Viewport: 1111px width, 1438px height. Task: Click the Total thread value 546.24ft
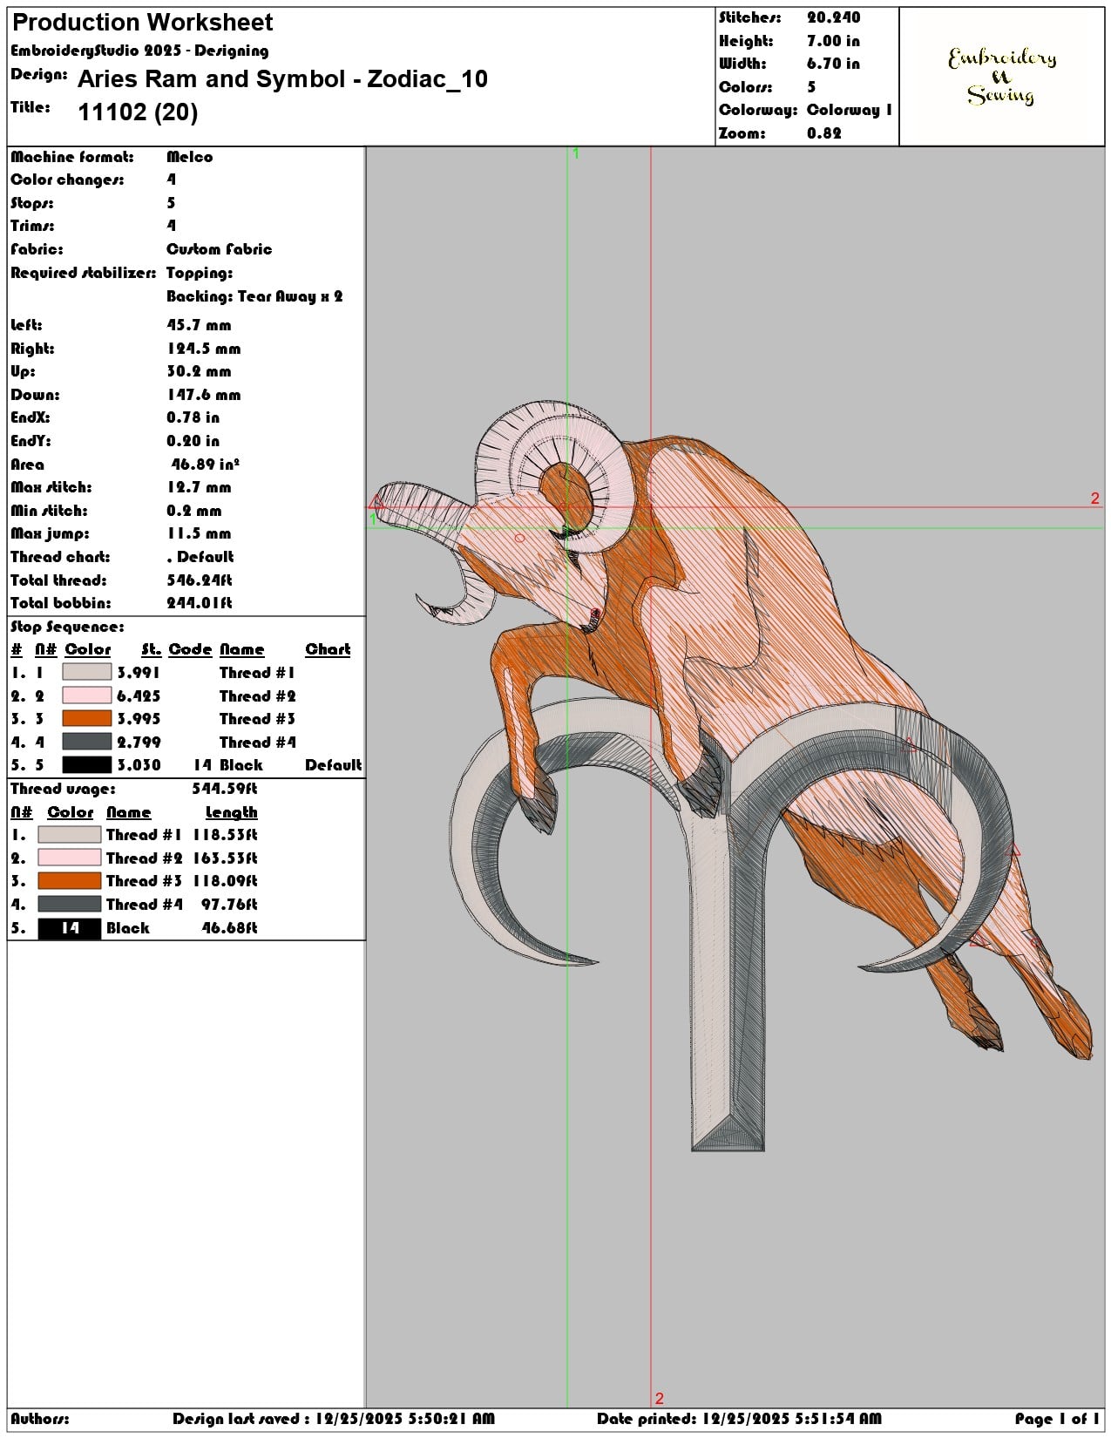200,580
